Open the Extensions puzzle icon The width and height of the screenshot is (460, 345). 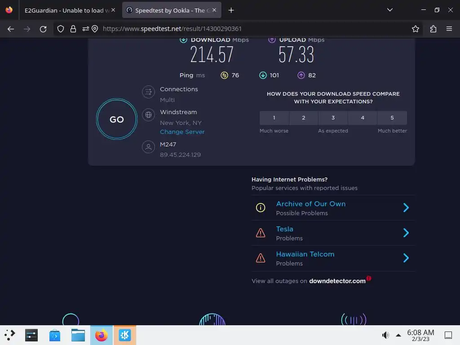coord(433,29)
